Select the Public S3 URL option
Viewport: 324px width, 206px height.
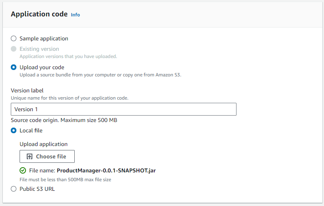pos(14,189)
